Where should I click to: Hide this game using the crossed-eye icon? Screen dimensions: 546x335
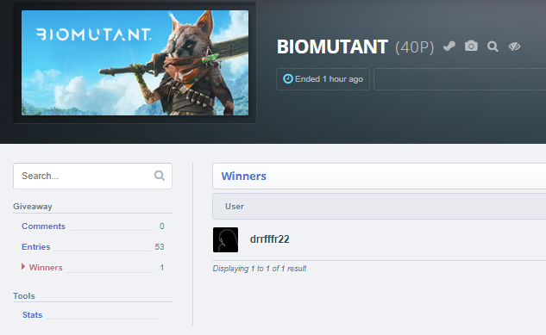pyautogui.click(x=514, y=47)
